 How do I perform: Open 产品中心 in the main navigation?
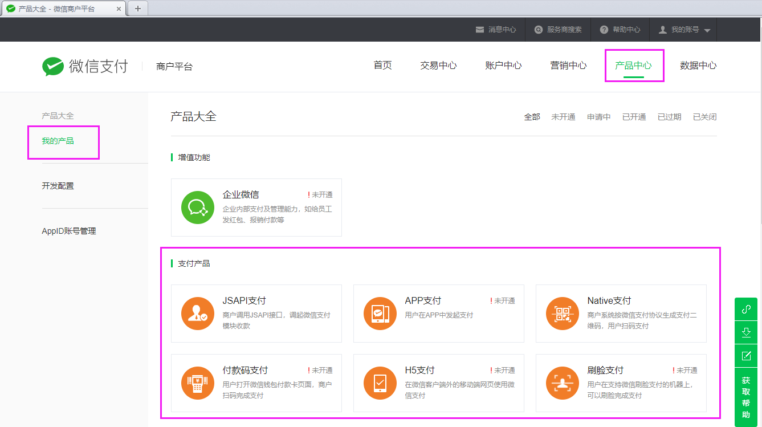coord(634,65)
